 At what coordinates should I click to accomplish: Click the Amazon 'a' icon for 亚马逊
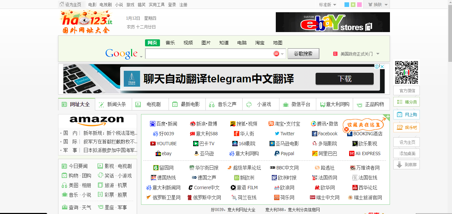coord(196,153)
